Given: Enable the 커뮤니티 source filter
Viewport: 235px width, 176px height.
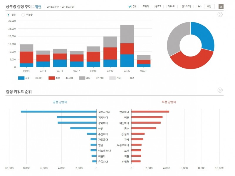Looking at the screenshot, I should [x=165, y=6].
